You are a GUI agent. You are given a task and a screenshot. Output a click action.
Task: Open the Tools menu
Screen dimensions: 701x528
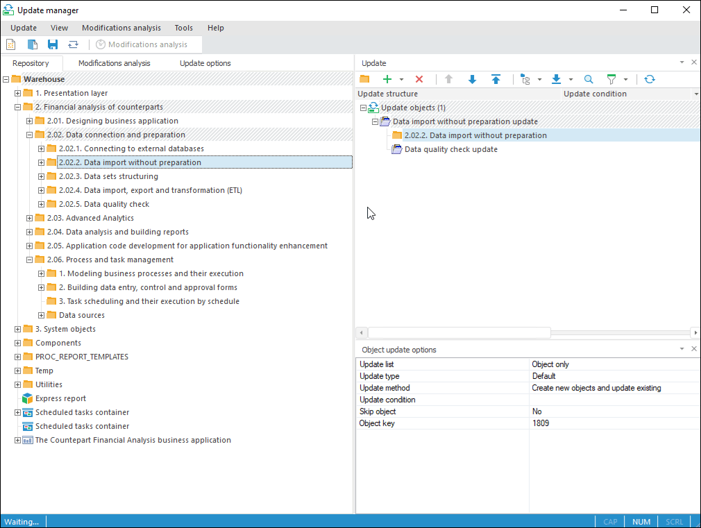[x=183, y=28]
